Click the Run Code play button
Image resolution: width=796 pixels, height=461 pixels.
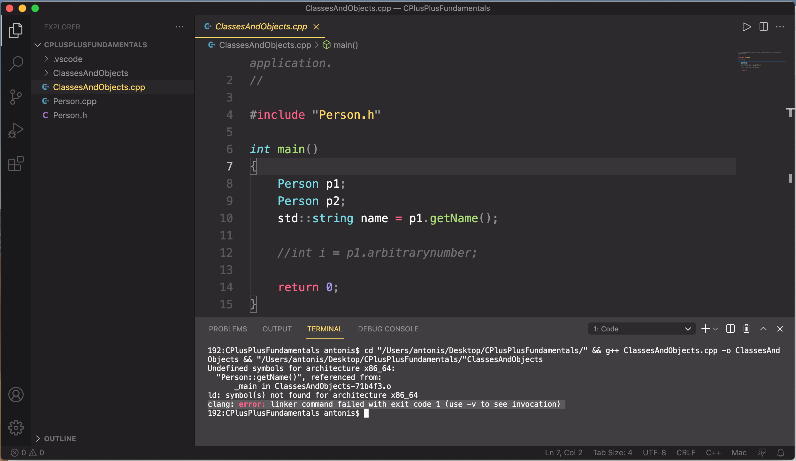click(746, 27)
